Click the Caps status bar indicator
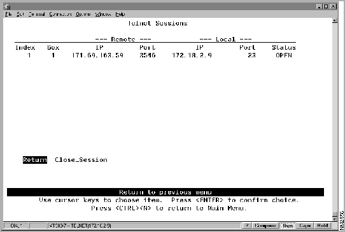The width and height of the screenshot is (345, 232). tap(305, 226)
